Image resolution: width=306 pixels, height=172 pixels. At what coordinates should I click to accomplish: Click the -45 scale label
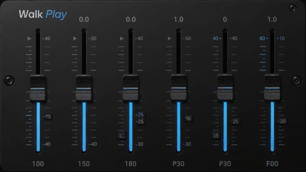pyautogui.click(x=234, y=39)
